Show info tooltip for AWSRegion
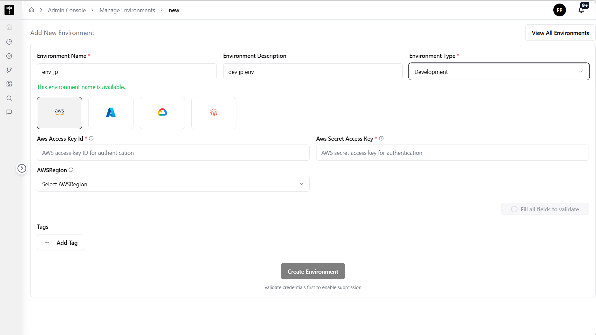This screenshot has width=596, height=335. click(x=71, y=170)
